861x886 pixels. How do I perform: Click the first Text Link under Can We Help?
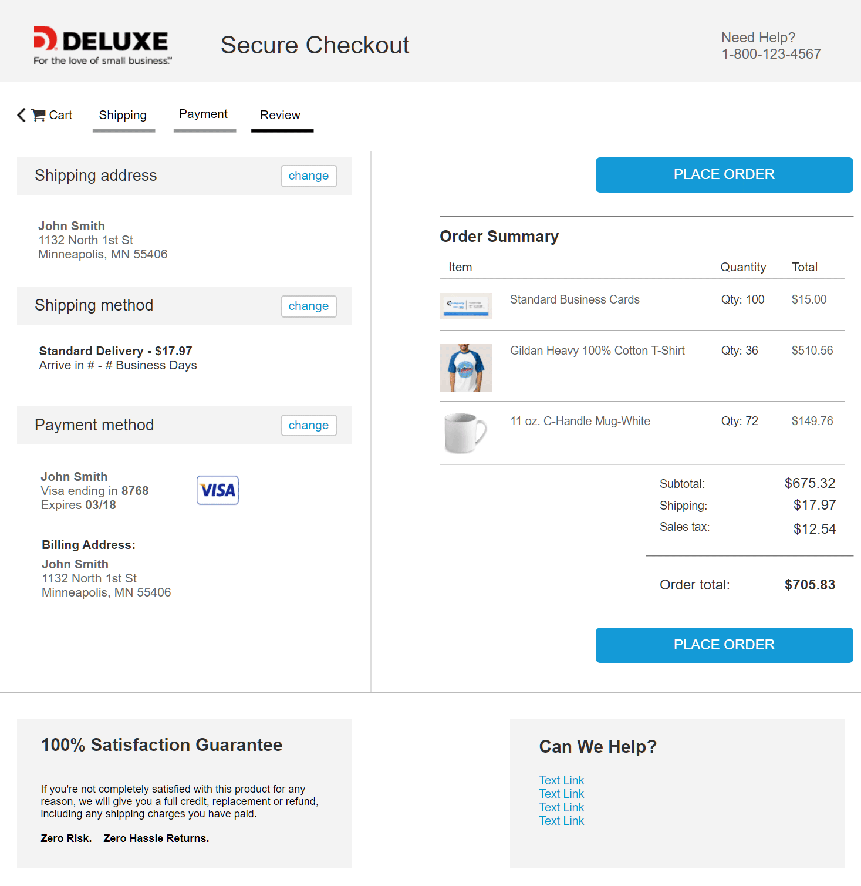point(561,780)
